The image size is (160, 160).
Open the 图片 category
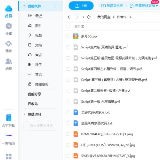click(39, 26)
